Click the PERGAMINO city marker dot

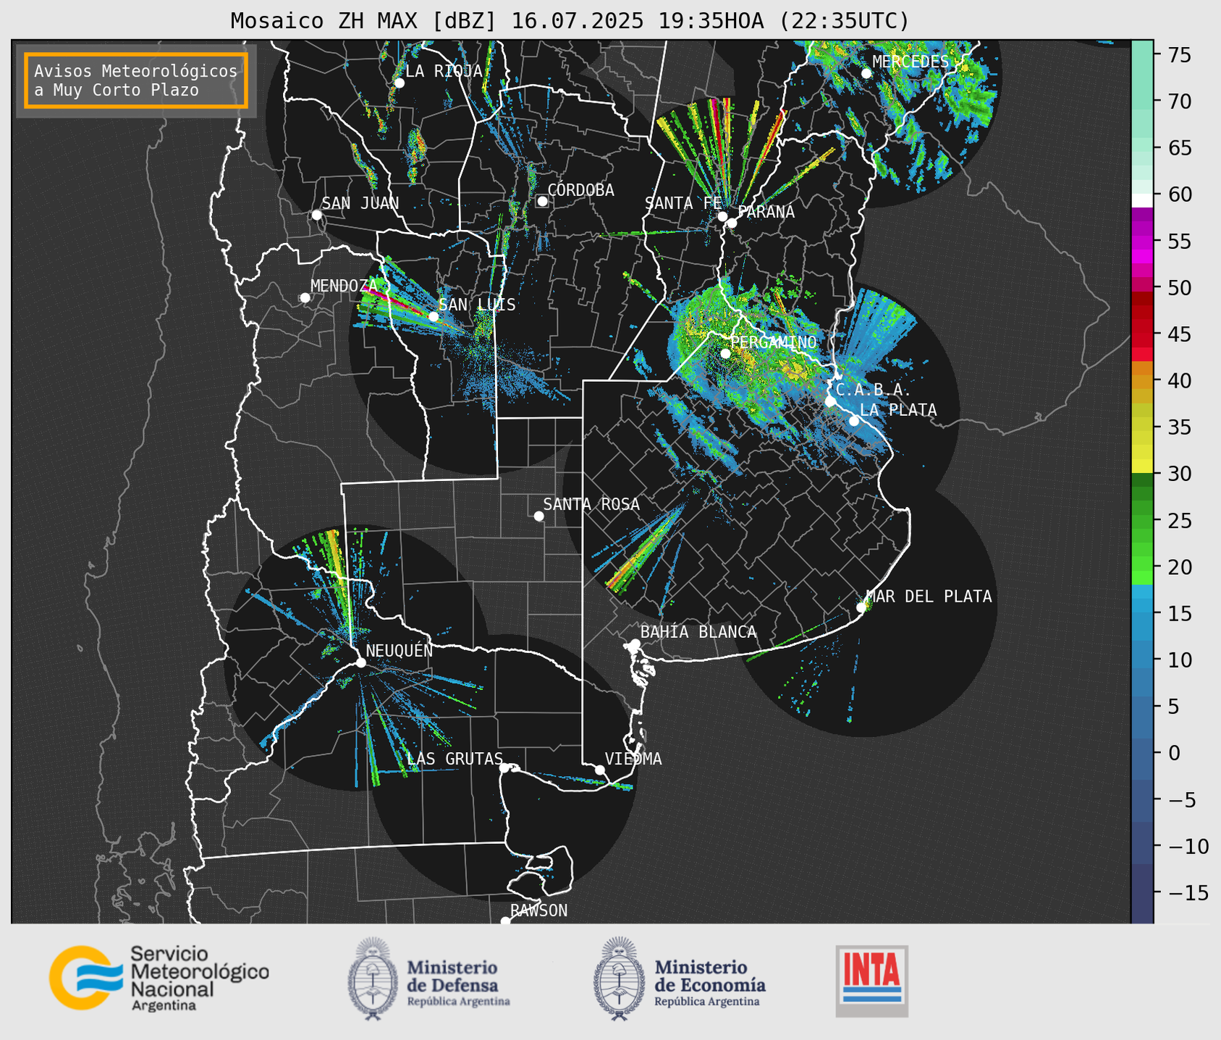pyautogui.click(x=725, y=354)
